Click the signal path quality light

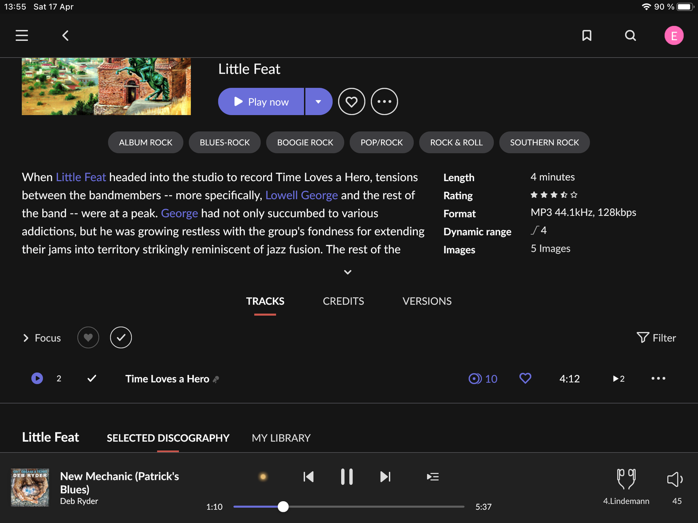click(263, 477)
